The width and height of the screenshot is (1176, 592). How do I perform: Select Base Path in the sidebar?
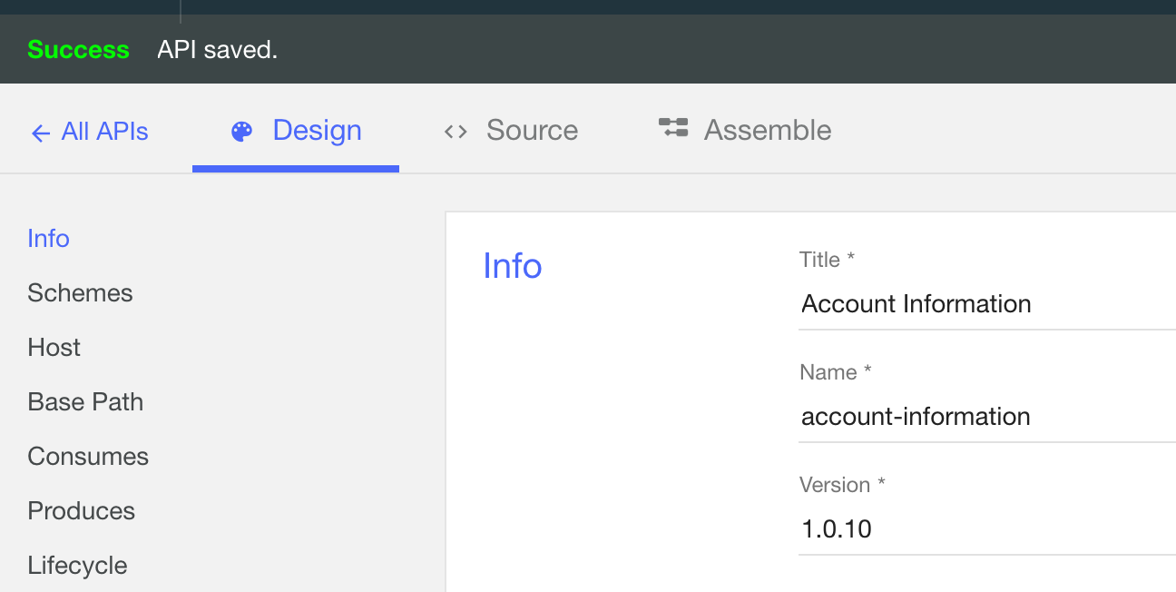[85, 402]
